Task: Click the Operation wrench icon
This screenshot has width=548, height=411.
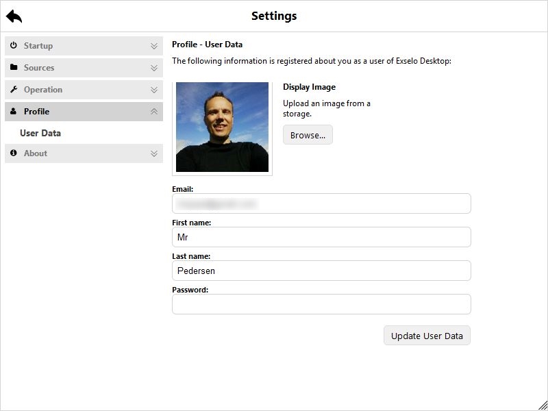Action: coord(14,89)
